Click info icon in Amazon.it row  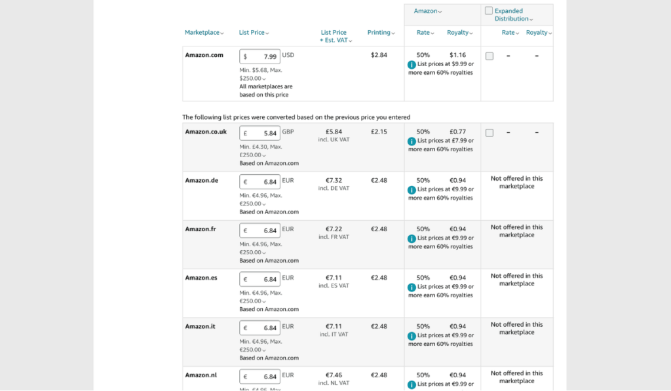[412, 336]
